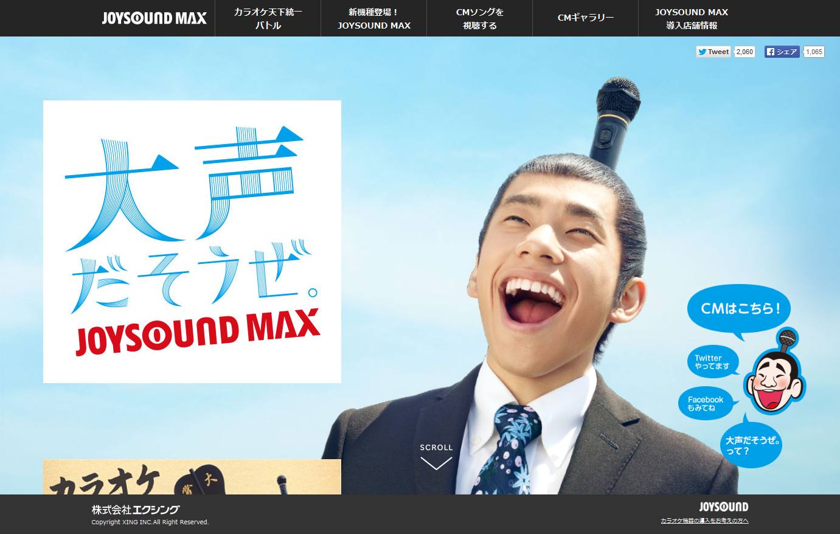The width and height of the screenshot is (840, 534).
Task: Open CMギャラリー menu item
Action: (x=586, y=18)
